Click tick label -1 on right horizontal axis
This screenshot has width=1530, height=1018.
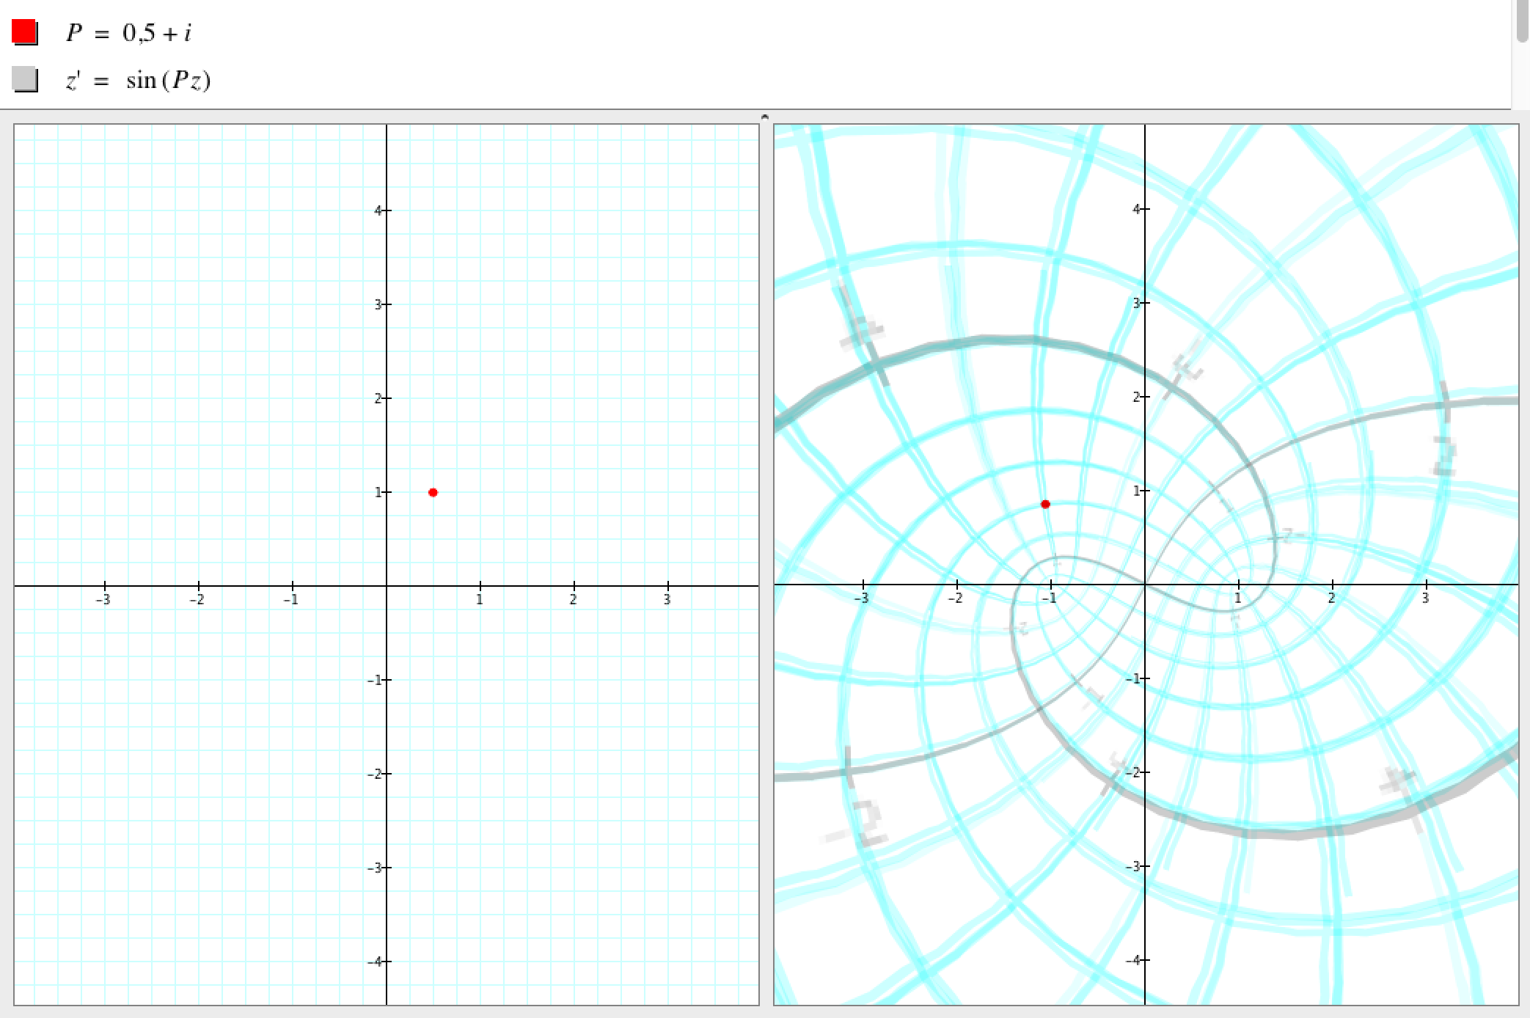click(1049, 598)
